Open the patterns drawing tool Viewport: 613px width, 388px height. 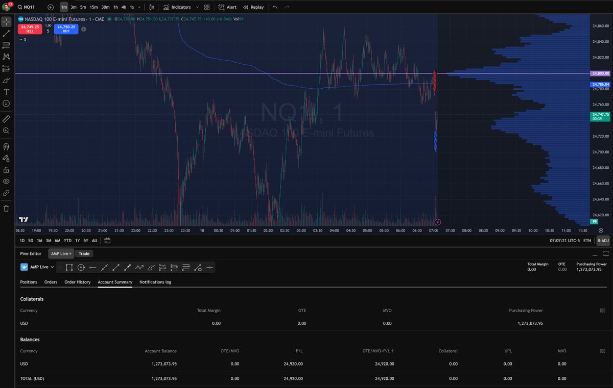(6, 57)
